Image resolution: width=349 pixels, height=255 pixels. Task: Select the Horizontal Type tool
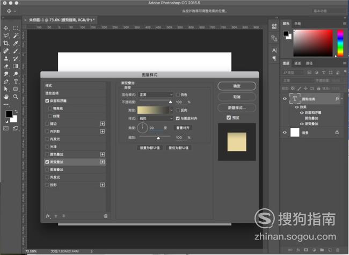pyautogui.click(x=16, y=82)
